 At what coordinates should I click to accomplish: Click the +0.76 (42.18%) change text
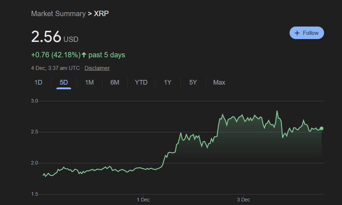click(56, 55)
